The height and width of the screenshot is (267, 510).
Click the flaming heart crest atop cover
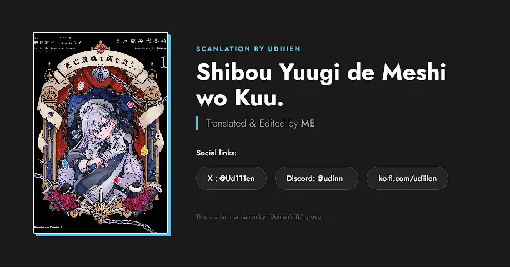pos(101,46)
